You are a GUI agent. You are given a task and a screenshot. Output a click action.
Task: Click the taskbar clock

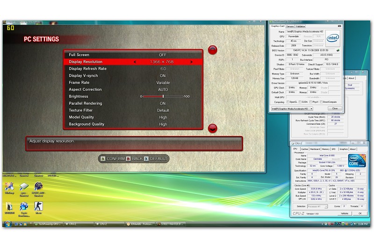(363, 224)
